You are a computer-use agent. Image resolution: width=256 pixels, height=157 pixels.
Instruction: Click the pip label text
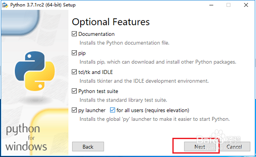82,53
